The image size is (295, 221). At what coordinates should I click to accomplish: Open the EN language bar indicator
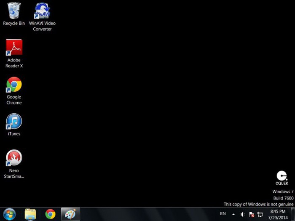click(223, 214)
